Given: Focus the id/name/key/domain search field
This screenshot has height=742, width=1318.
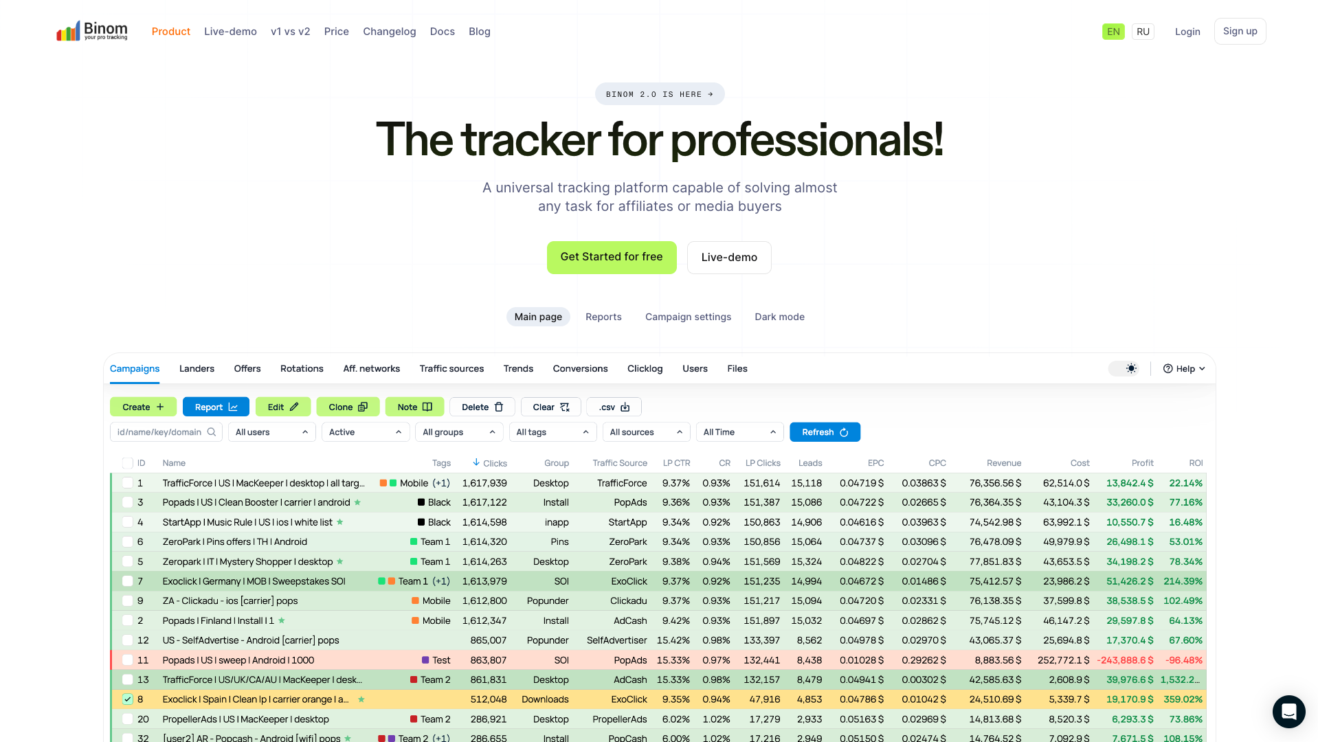Looking at the screenshot, I should coord(159,432).
